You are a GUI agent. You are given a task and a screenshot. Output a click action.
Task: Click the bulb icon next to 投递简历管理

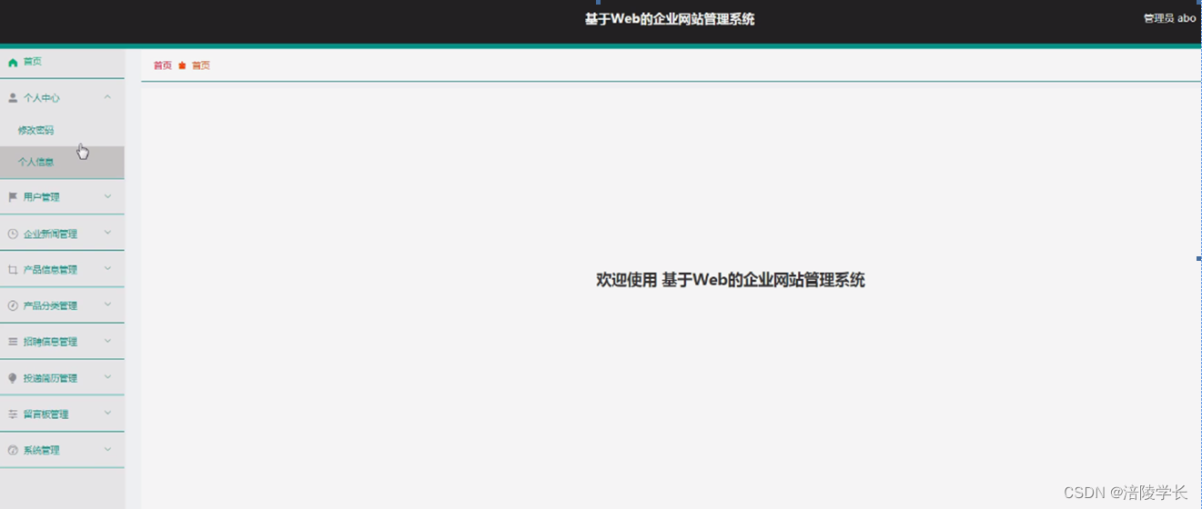pos(13,378)
